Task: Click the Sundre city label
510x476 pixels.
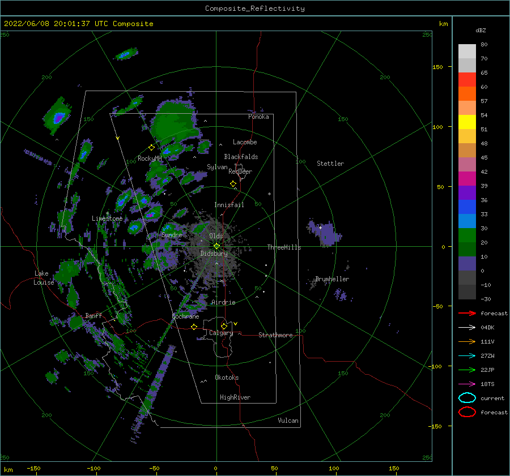Action: pos(172,235)
